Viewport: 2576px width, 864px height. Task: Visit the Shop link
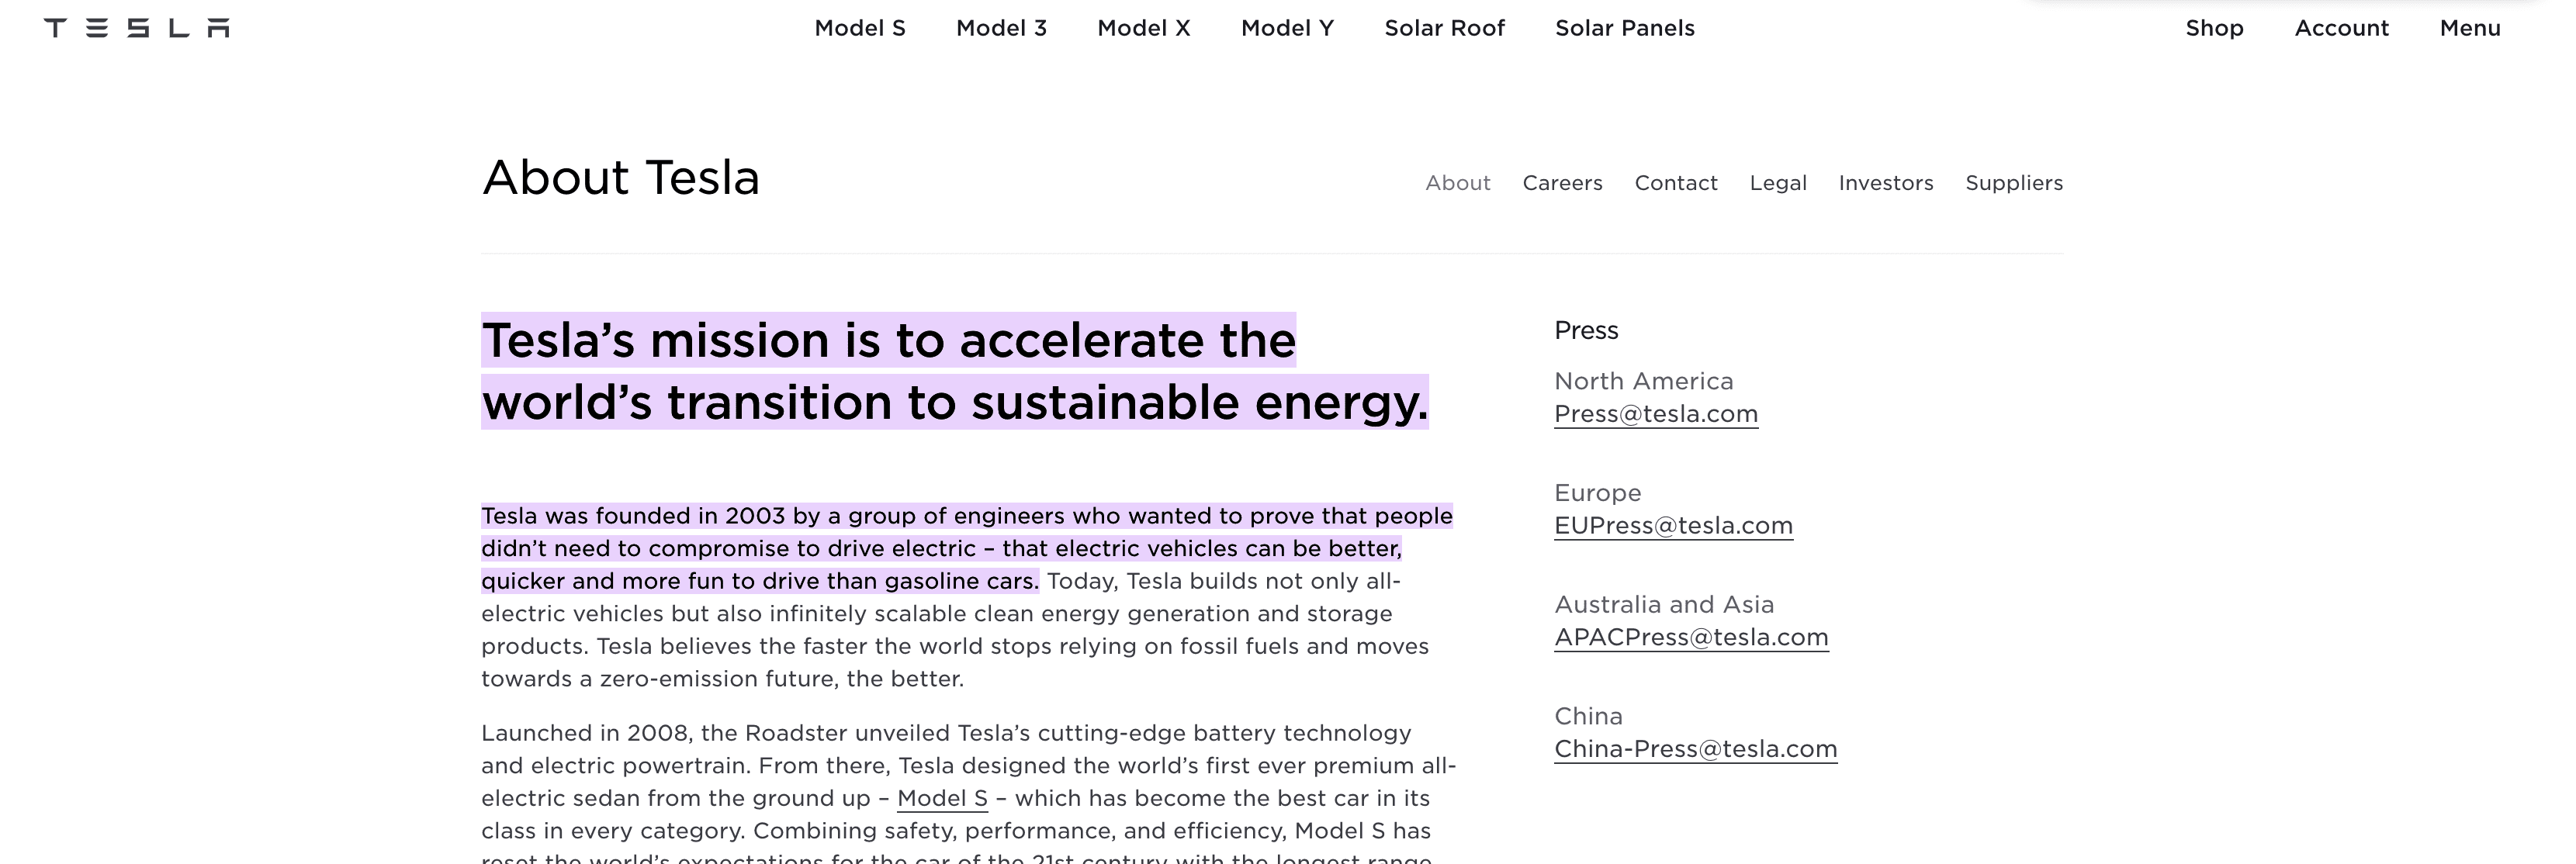(2214, 28)
